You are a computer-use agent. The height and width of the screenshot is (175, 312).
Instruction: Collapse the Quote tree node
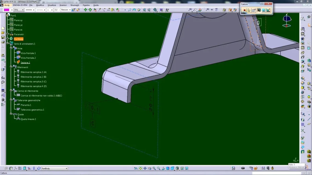(11, 114)
